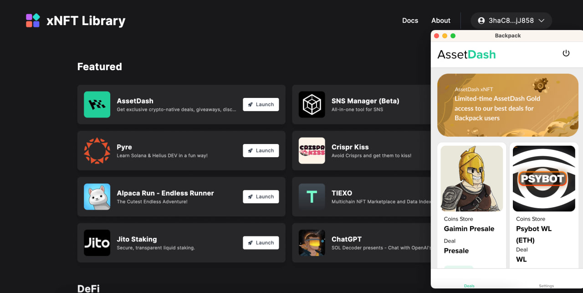
Task: Click the DeFi section heading
Action: point(88,288)
